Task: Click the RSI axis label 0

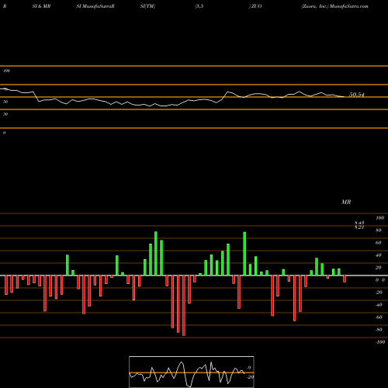Action: click(x=4, y=133)
